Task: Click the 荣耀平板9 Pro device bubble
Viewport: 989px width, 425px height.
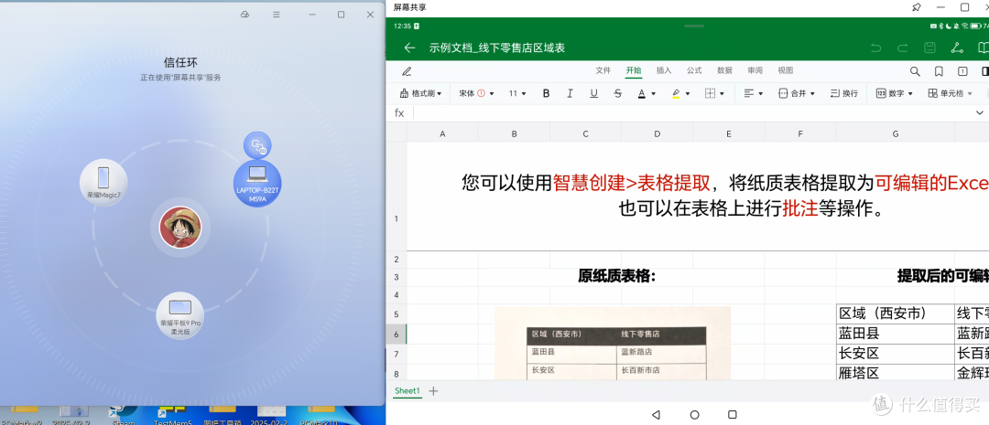Action: pyautogui.click(x=179, y=316)
